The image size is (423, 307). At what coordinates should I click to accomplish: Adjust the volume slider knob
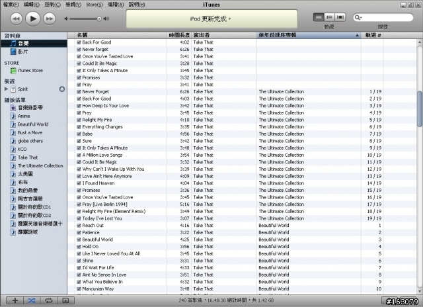pyautogui.click(x=99, y=19)
